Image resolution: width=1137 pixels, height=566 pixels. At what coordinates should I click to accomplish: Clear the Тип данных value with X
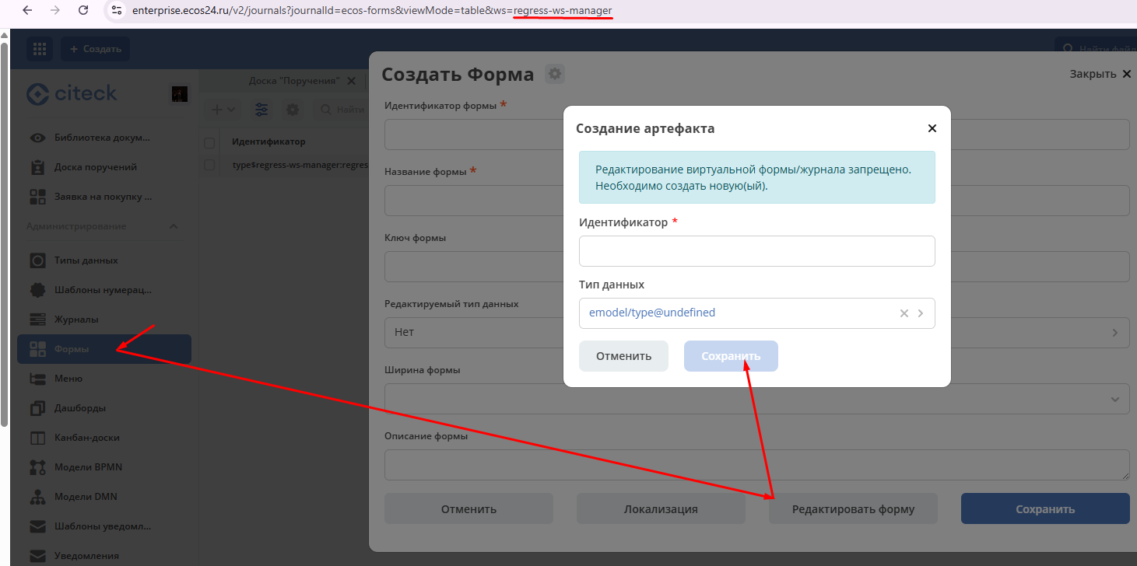click(x=904, y=313)
